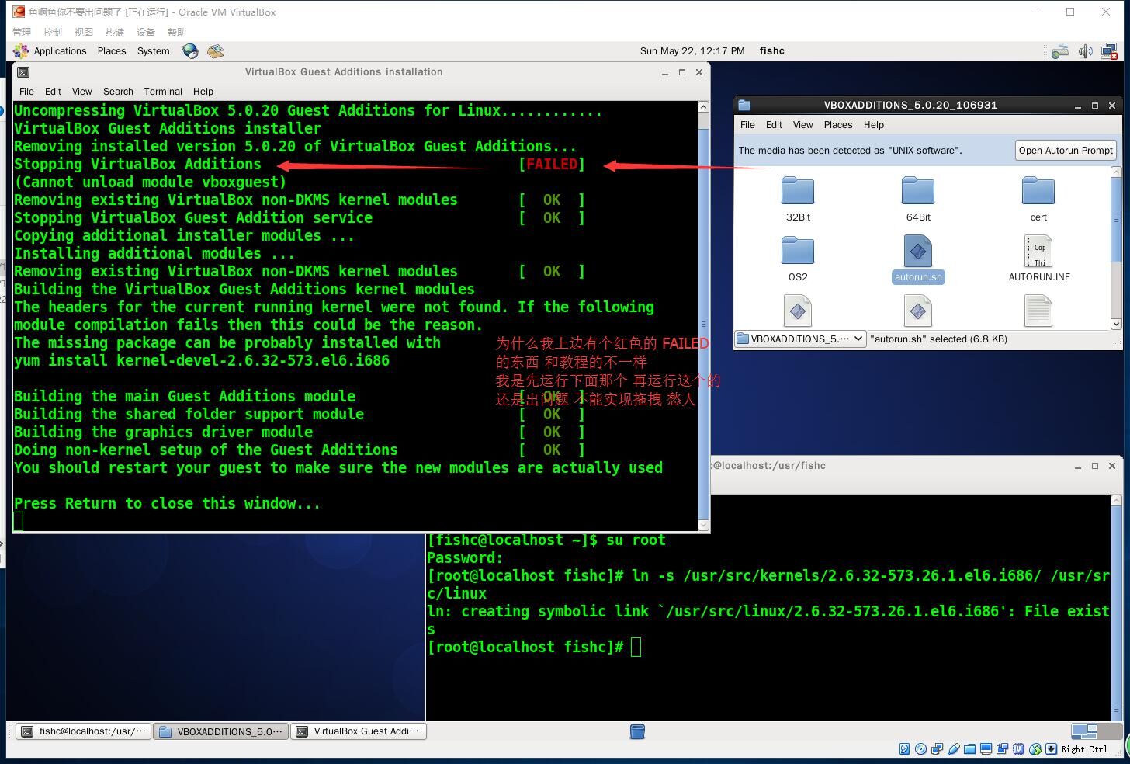Click scroll up arrow in Guest Additions terminal

704,107
